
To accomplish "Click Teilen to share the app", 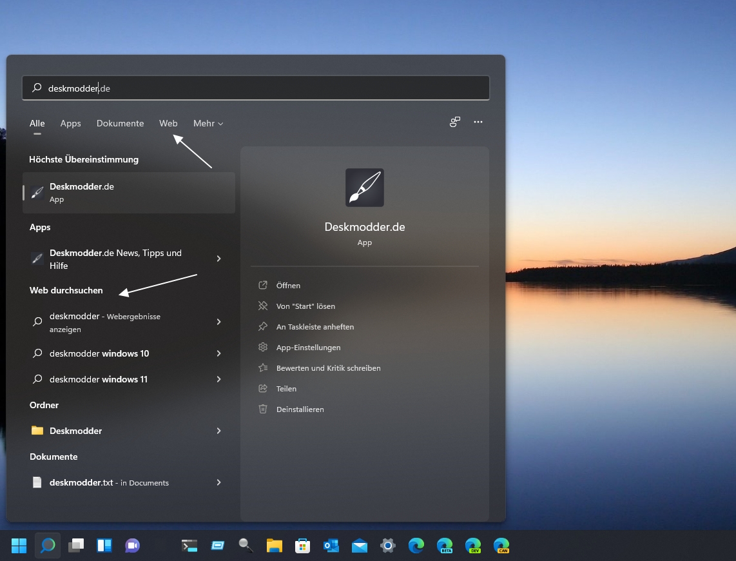I will click(286, 389).
